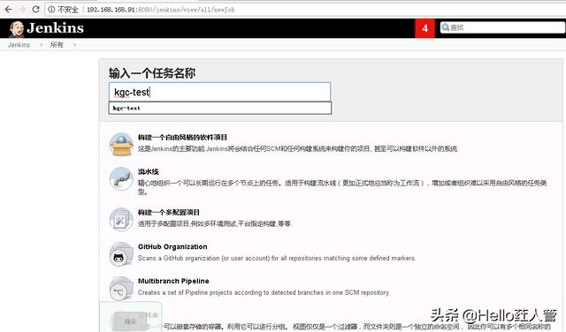Click the GitHub Organization octocat icon

pyautogui.click(x=121, y=253)
